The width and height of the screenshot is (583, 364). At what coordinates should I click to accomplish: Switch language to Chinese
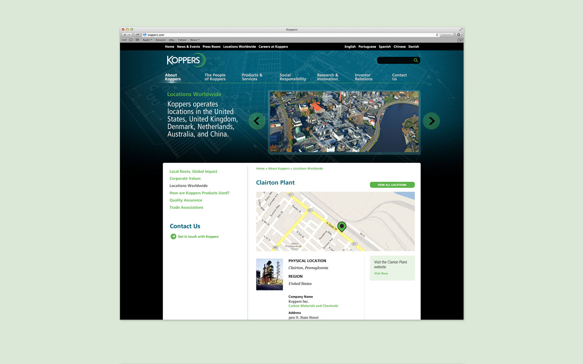pyautogui.click(x=399, y=47)
